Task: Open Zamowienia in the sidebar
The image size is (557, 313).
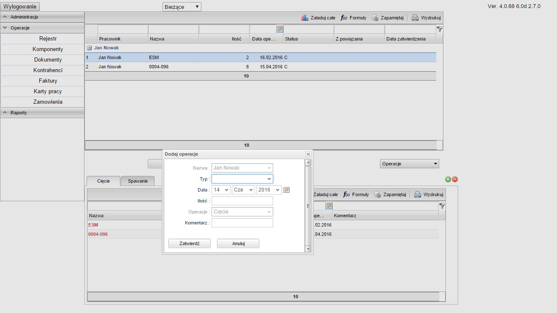Action: coord(48,102)
